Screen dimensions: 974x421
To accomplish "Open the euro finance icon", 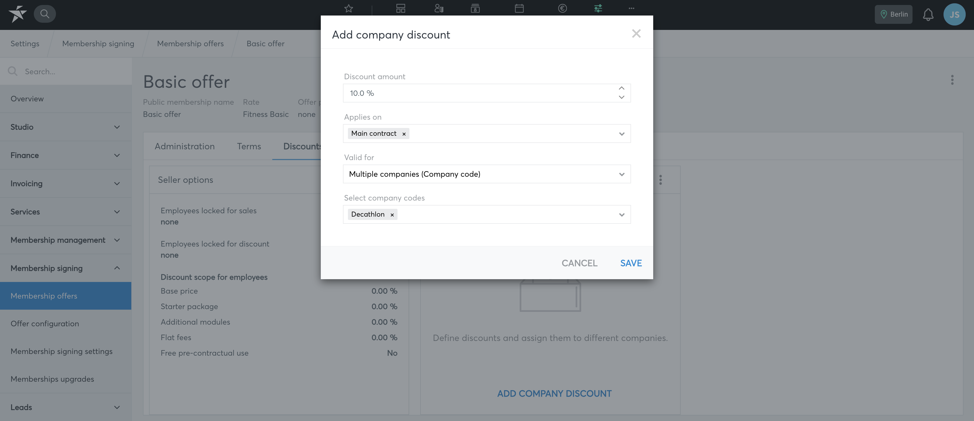I will click(562, 8).
